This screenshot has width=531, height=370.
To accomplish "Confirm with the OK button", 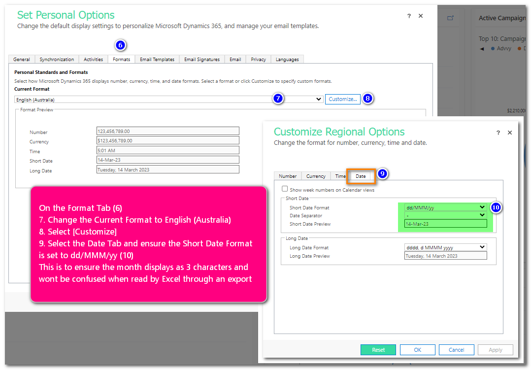I will [417, 350].
